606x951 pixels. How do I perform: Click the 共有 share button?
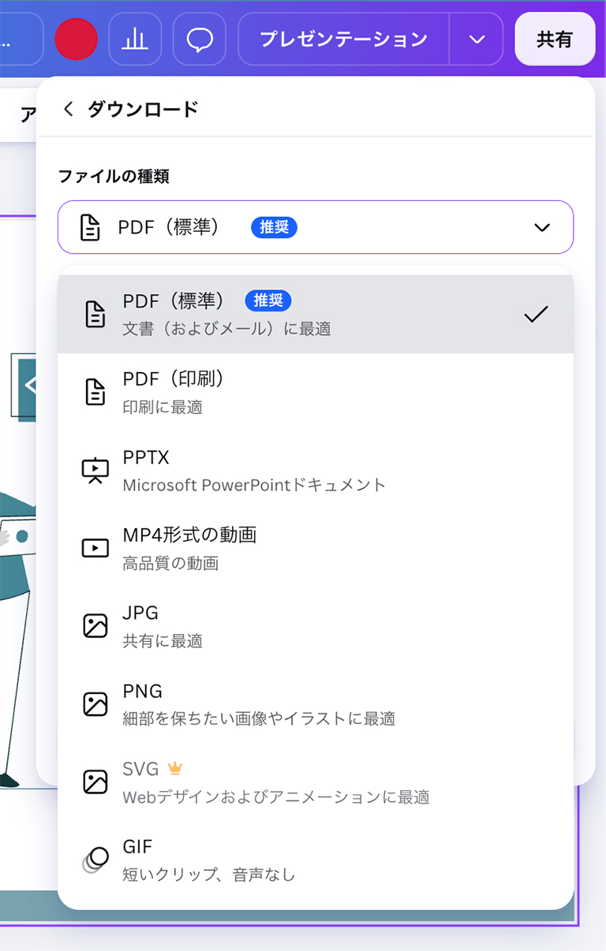coord(555,39)
